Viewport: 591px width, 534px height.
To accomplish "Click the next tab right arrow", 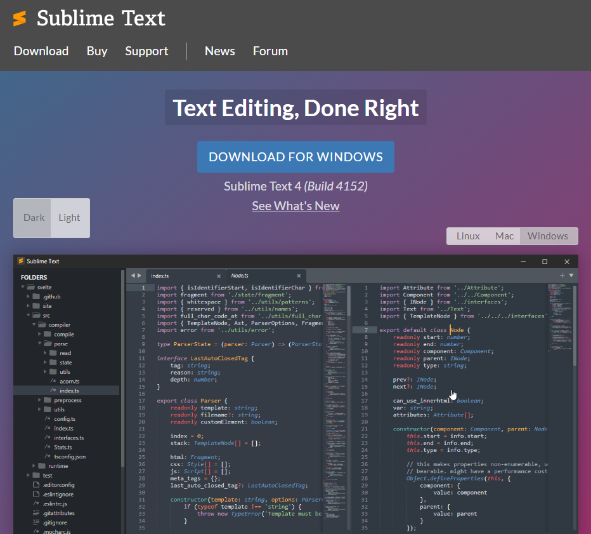I will [x=140, y=276].
